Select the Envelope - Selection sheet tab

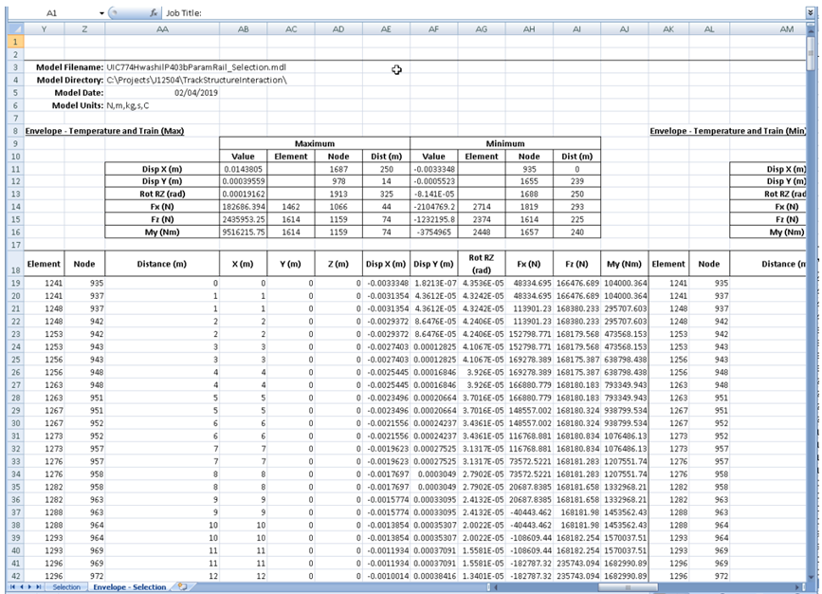click(x=129, y=587)
